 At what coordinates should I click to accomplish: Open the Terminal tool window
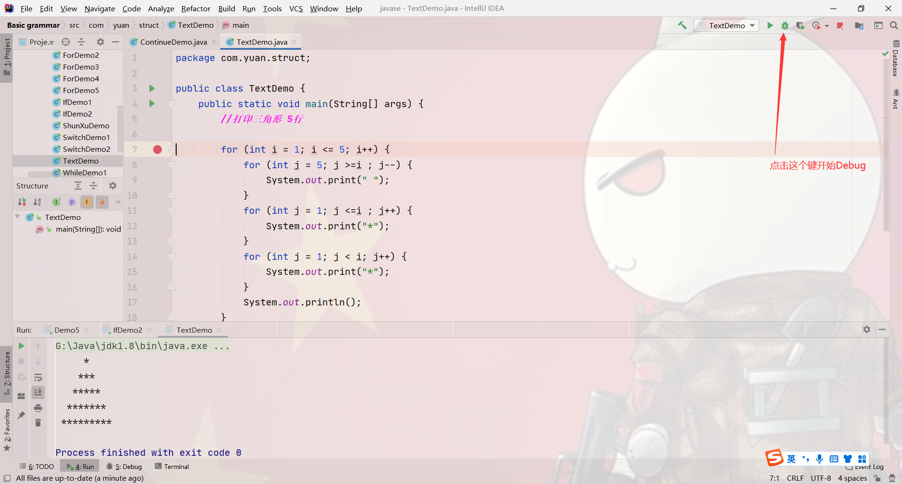pyautogui.click(x=172, y=466)
